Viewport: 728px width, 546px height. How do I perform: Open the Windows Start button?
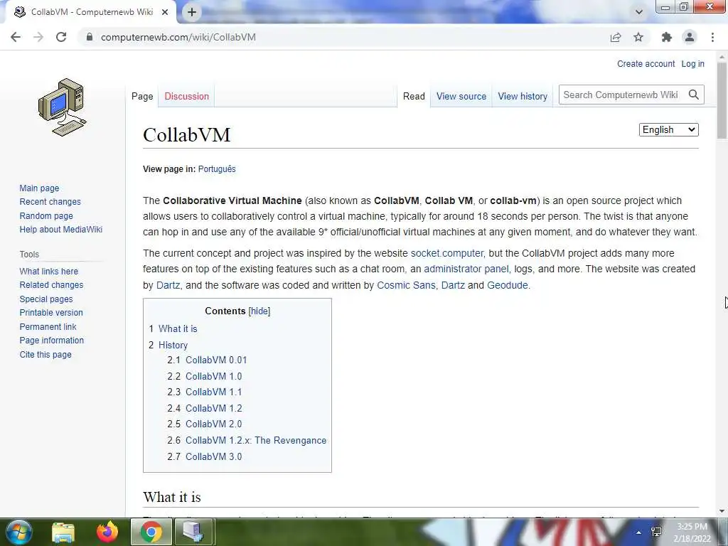click(x=18, y=532)
